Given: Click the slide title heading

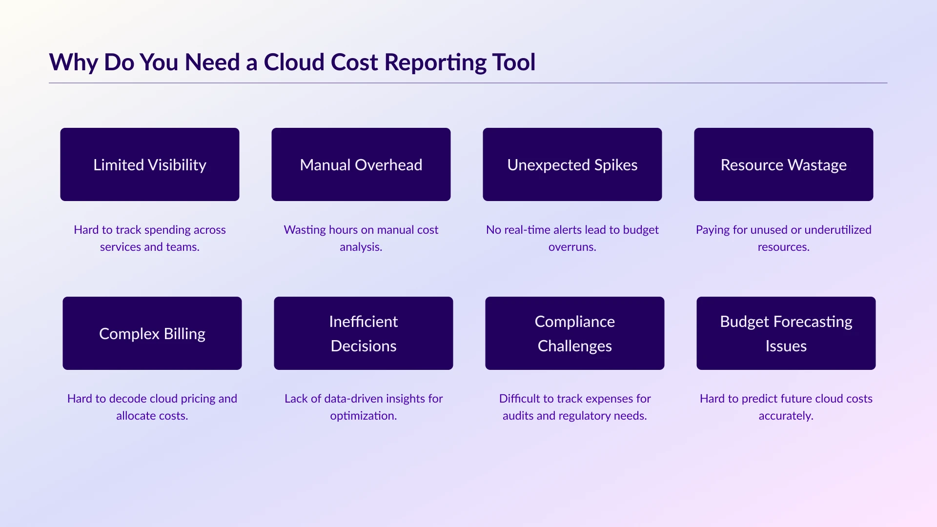Looking at the screenshot, I should coord(292,62).
